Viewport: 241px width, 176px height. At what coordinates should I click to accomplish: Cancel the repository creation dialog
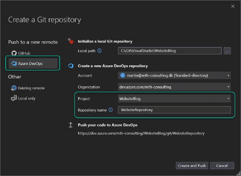coord(222,165)
